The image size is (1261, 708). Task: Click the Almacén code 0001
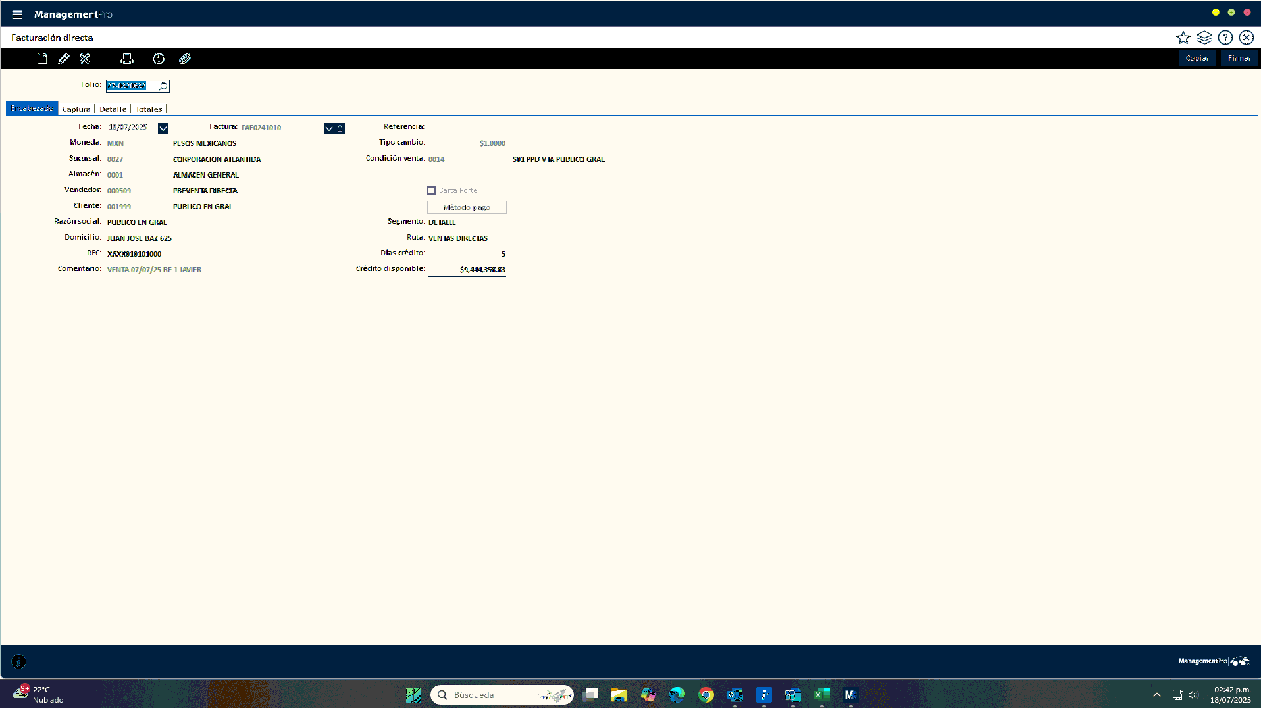(x=115, y=175)
